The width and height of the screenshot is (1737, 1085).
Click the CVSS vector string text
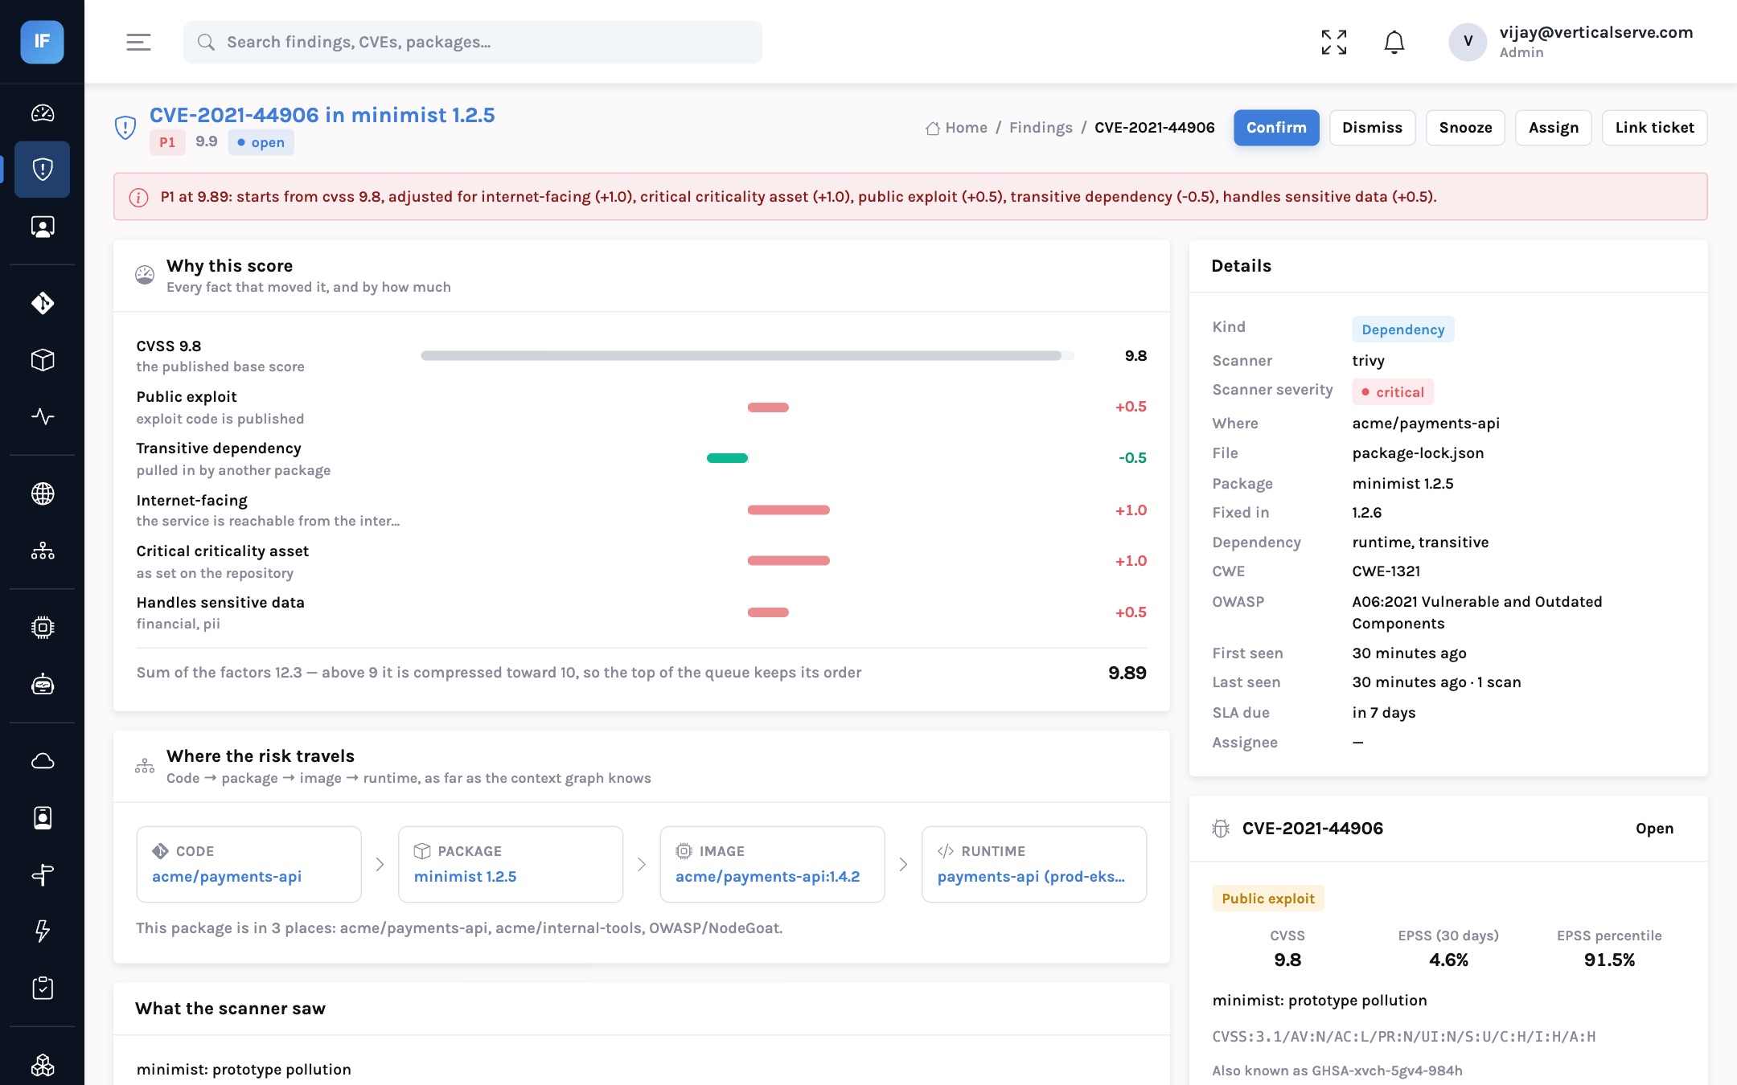click(1403, 1037)
